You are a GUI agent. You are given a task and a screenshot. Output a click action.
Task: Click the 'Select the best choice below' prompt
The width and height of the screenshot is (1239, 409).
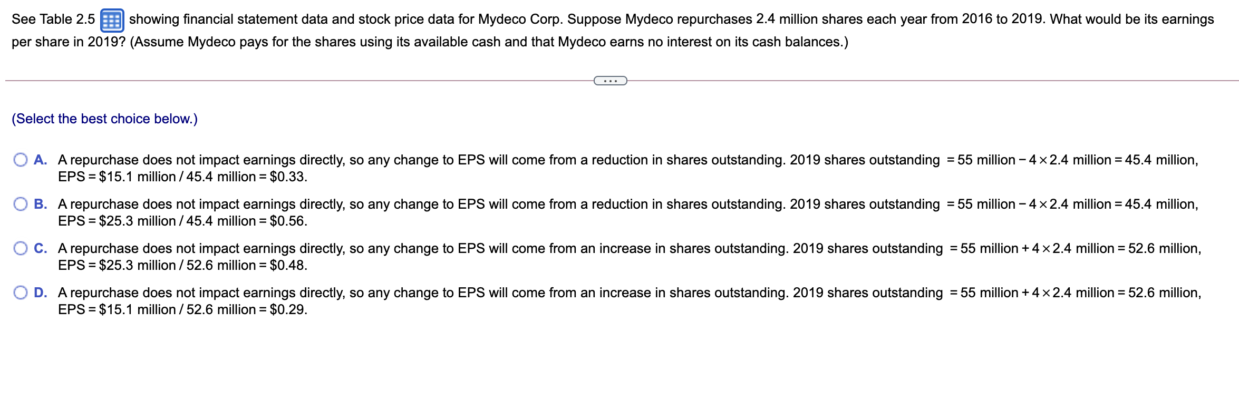pyautogui.click(x=104, y=119)
